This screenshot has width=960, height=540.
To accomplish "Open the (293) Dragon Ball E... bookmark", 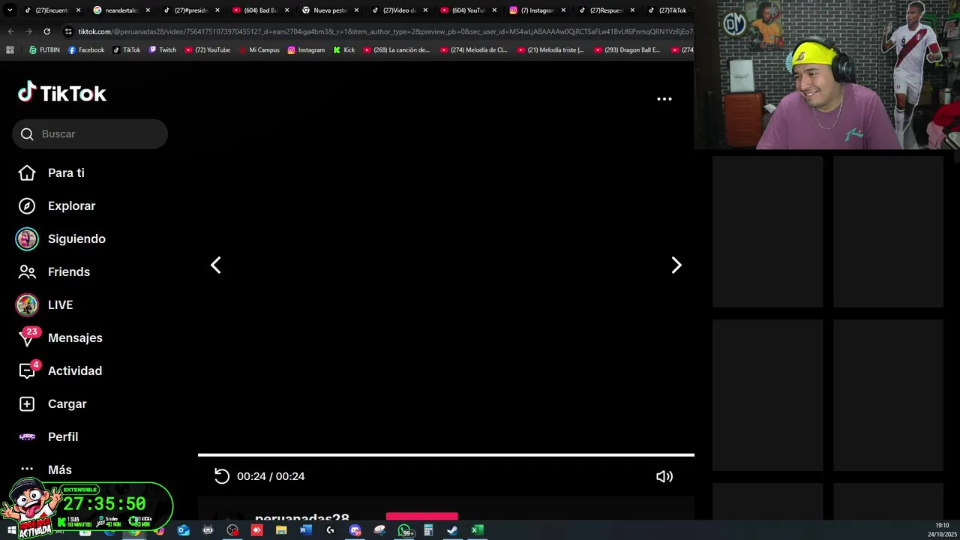I will pyautogui.click(x=627, y=50).
